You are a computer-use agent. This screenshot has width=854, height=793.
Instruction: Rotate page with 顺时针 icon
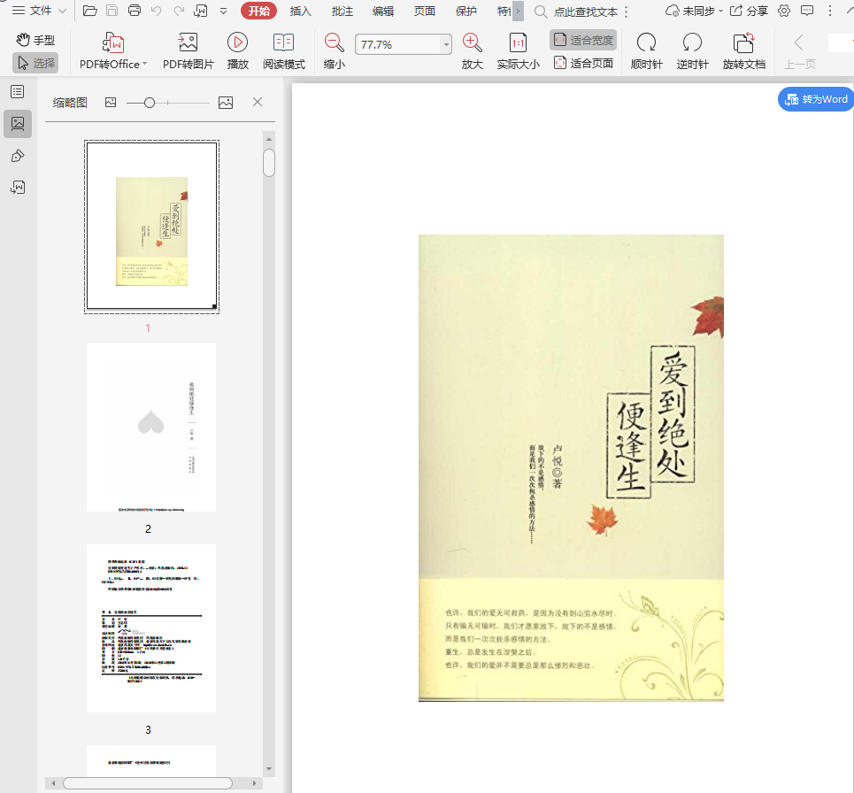[646, 42]
